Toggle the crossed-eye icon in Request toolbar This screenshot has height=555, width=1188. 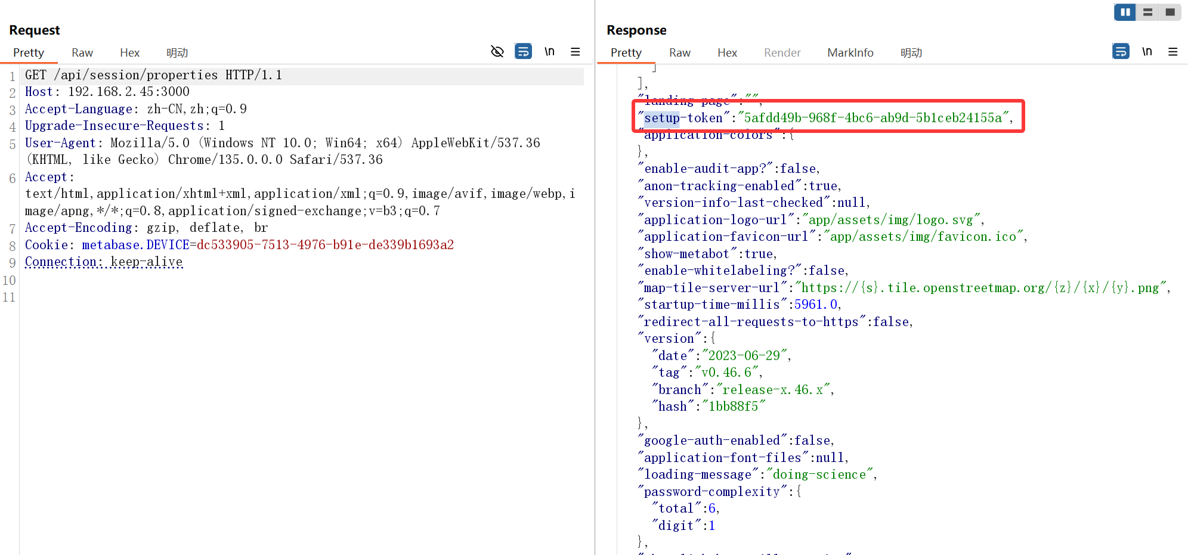click(x=497, y=52)
